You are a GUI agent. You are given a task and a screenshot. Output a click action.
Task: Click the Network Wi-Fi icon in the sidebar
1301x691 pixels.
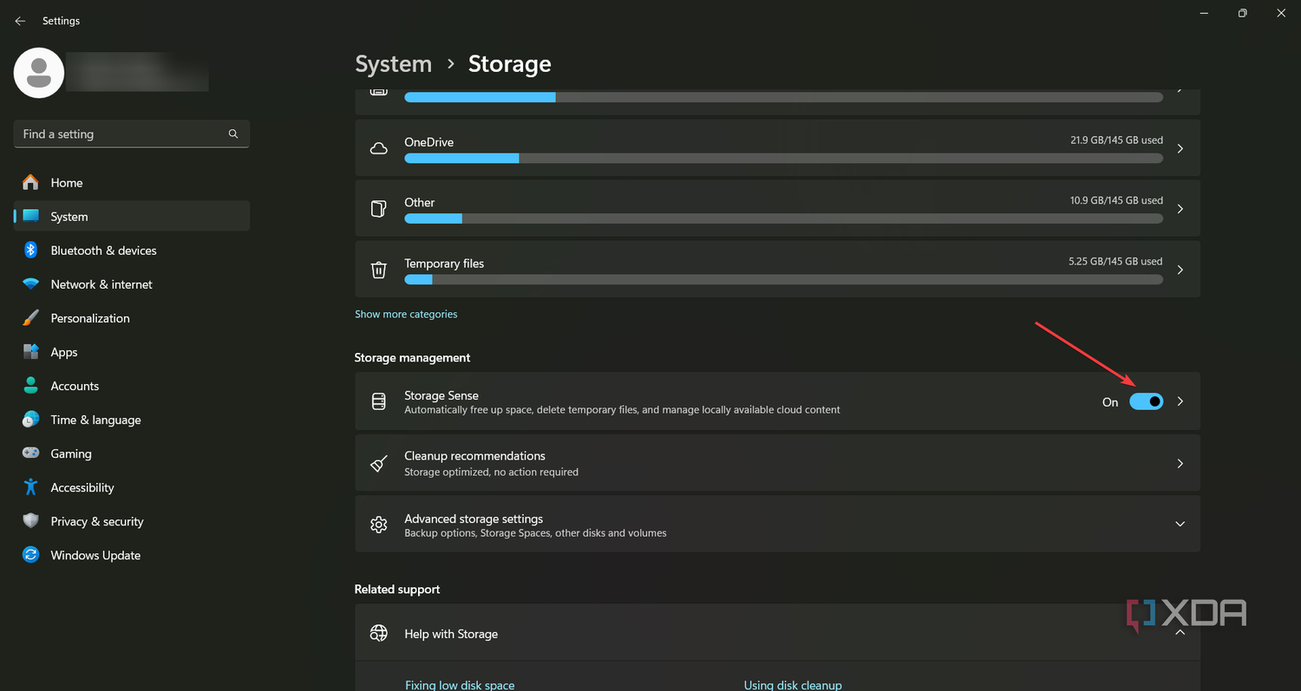(30, 284)
